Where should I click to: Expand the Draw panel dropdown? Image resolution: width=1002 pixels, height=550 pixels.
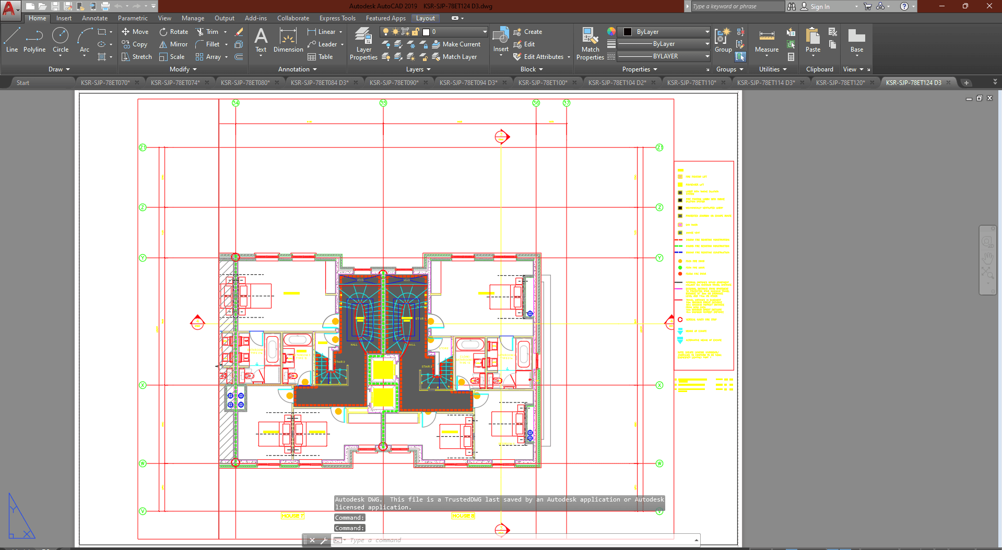(x=59, y=69)
